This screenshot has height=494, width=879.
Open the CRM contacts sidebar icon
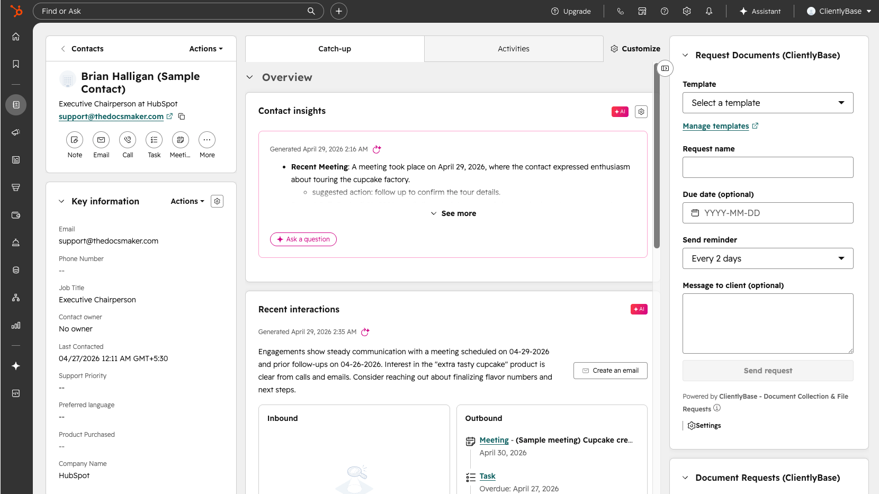[16, 105]
